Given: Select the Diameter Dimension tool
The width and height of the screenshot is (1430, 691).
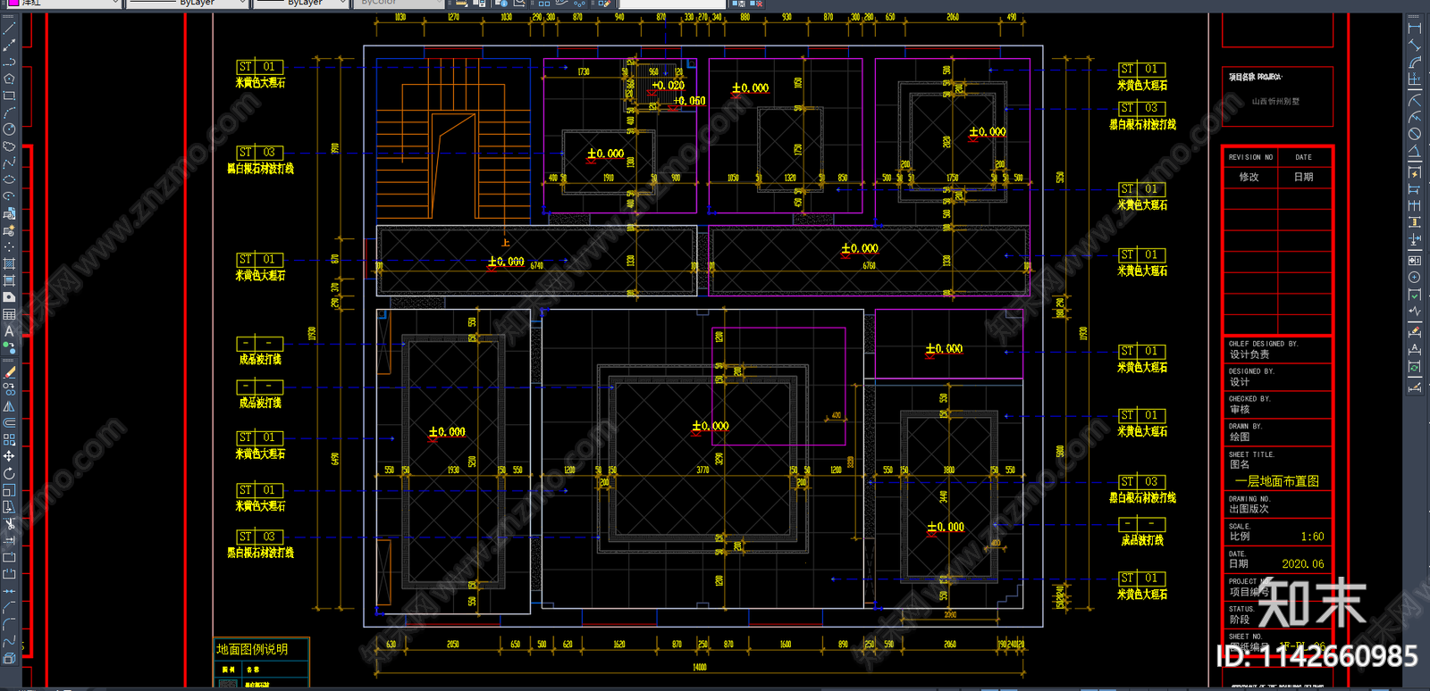Looking at the screenshot, I should pos(1415,134).
